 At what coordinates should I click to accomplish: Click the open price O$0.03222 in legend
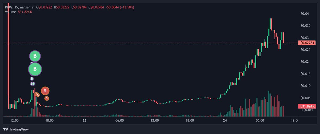pos(44,7)
